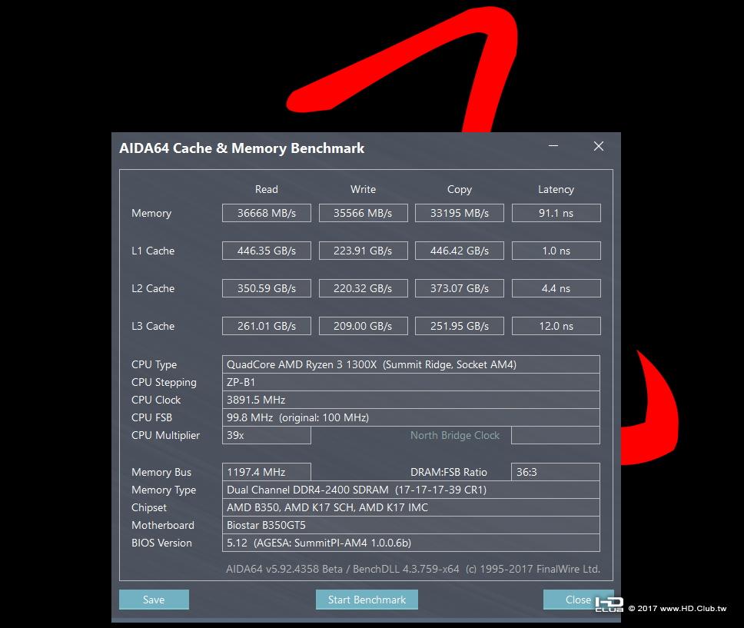The width and height of the screenshot is (744, 628).
Task: Select the L3 Cache Copy value
Action: click(460, 326)
